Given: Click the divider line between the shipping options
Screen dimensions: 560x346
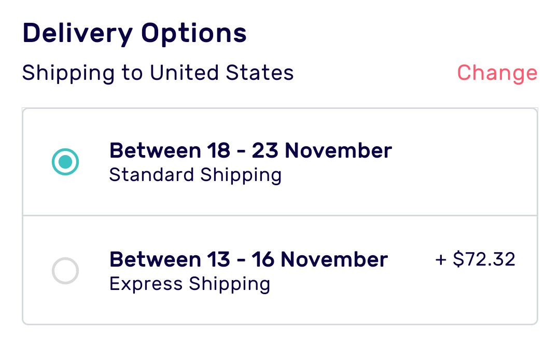Looking at the screenshot, I should (280, 215).
